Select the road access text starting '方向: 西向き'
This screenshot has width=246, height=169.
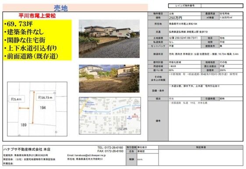(x=204, y=54)
